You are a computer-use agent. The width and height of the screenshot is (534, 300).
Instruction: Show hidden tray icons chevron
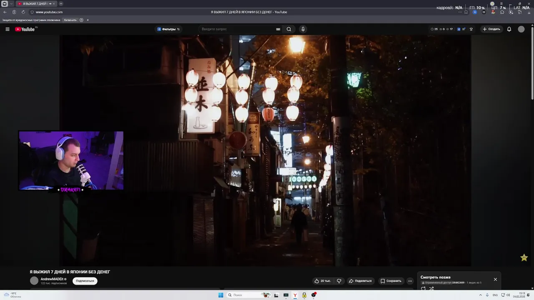coord(480,295)
